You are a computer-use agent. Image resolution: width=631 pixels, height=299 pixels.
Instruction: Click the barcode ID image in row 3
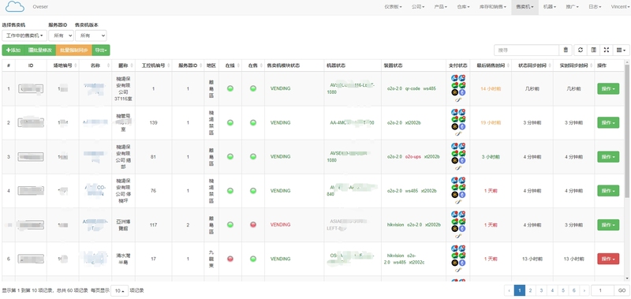pos(31,156)
